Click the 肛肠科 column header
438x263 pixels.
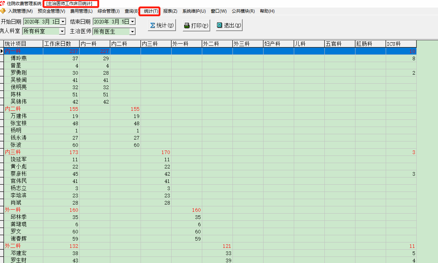coord(371,44)
